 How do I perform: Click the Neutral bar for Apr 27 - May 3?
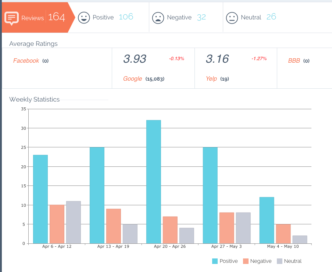243,228
